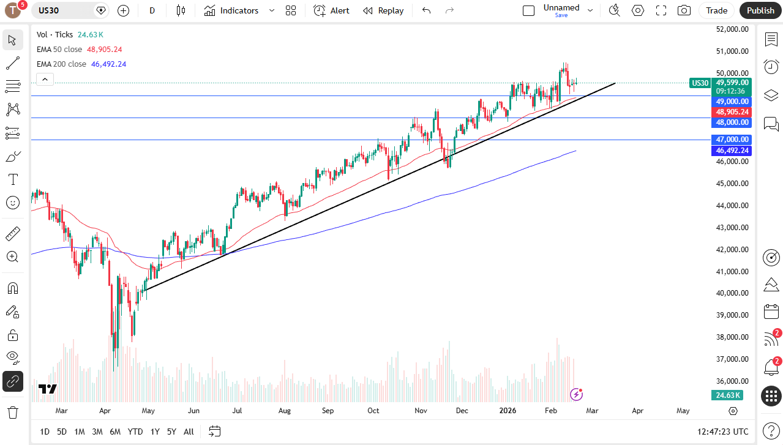This screenshot has width=783, height=445.
Task: Select the 6M date range
Action: [x=115, y=432]
